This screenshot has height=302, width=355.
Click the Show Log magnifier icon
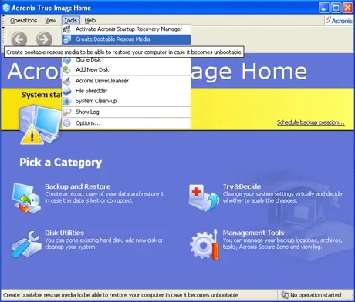(x=67, y=112)
